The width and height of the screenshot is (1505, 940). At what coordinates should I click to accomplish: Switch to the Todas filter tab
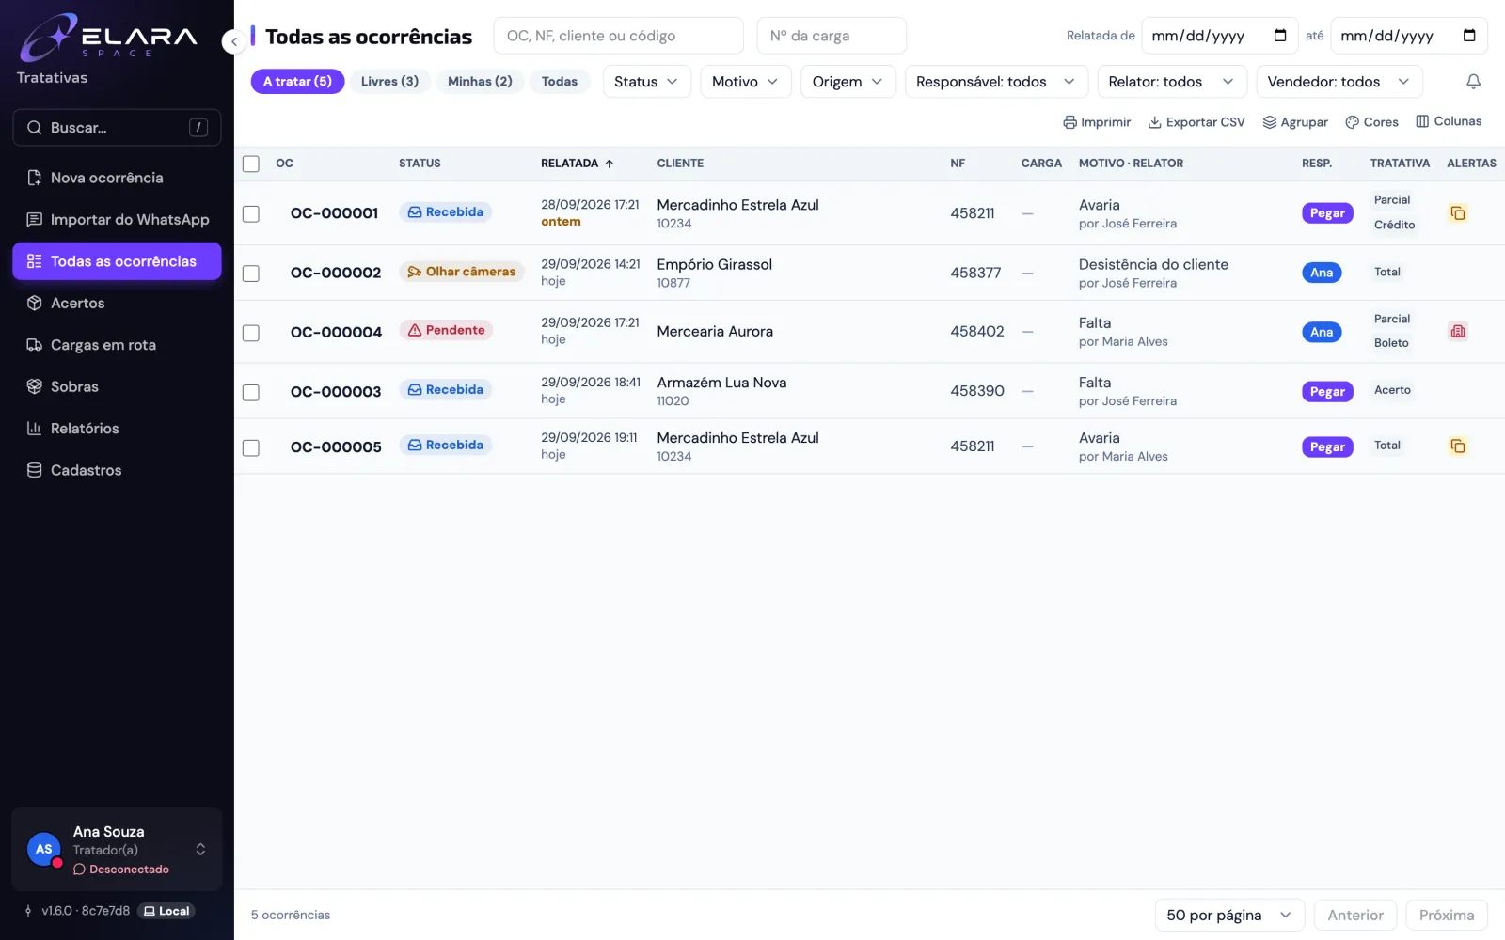click(560, 82)
